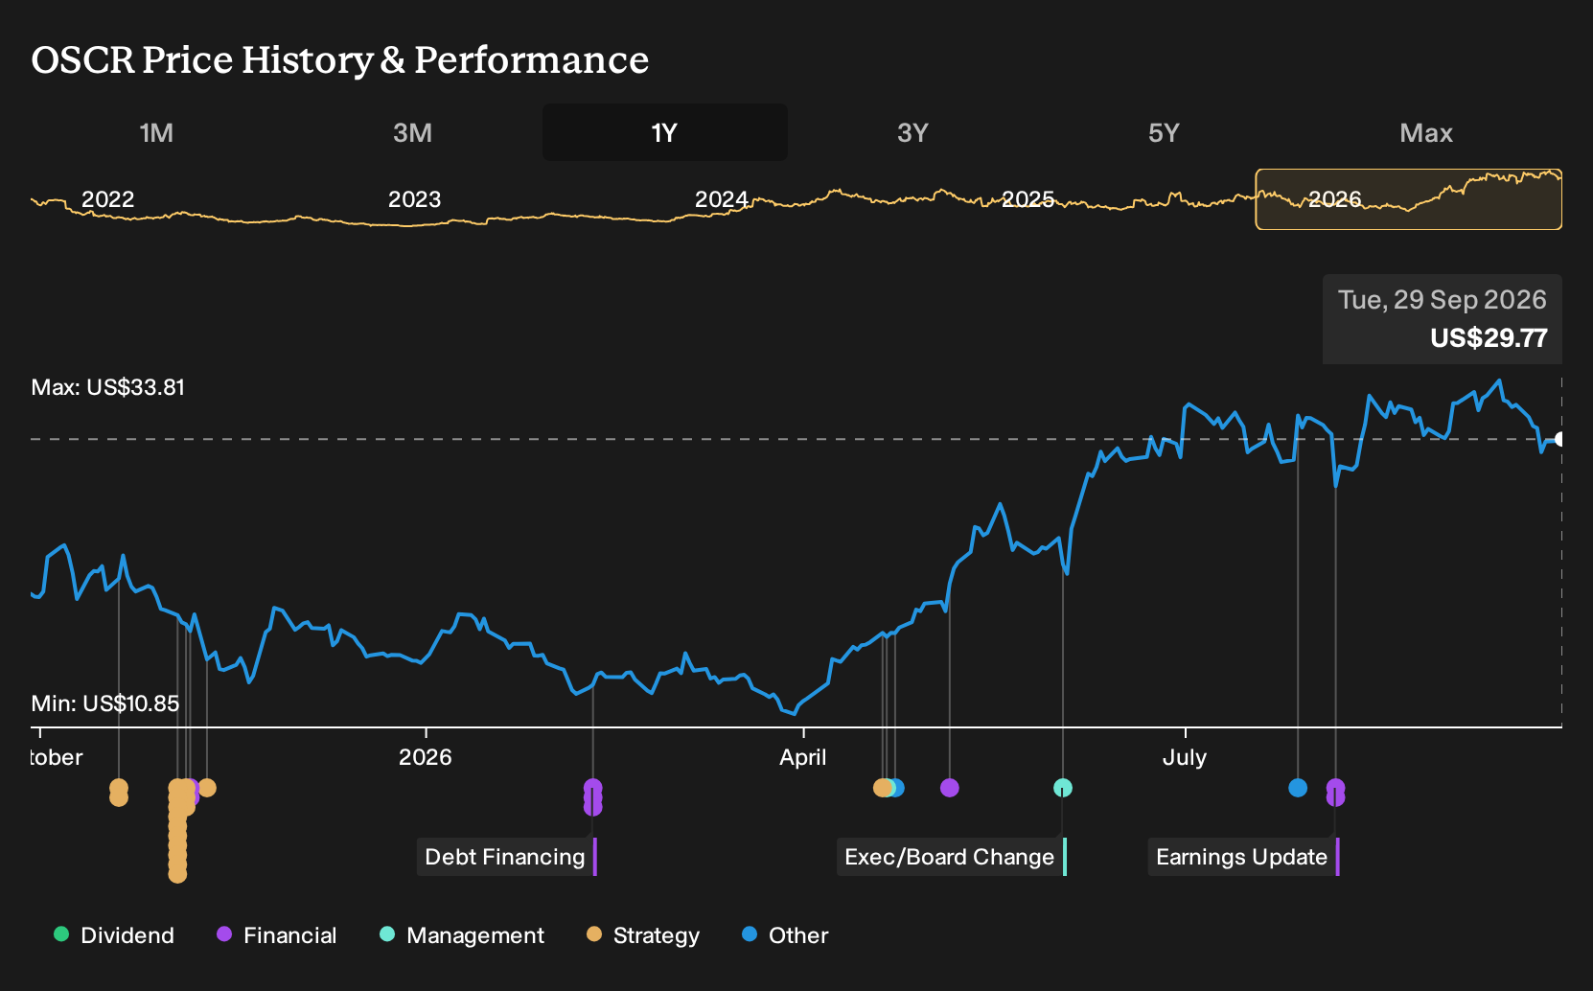The width and height of the screenshot is (1593, 991).
Task: Click the 2025 label in the overview chart
Action: click(x=1027, y=199)
